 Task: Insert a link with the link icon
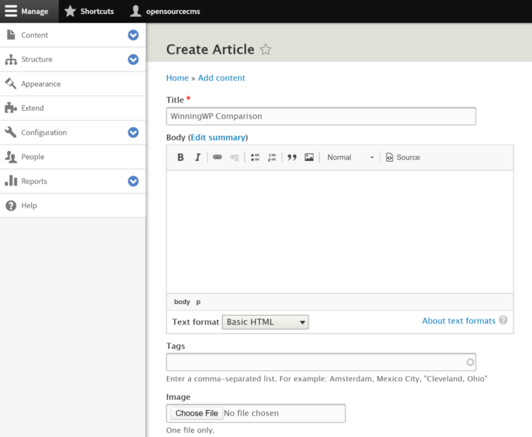click(217, 157)
